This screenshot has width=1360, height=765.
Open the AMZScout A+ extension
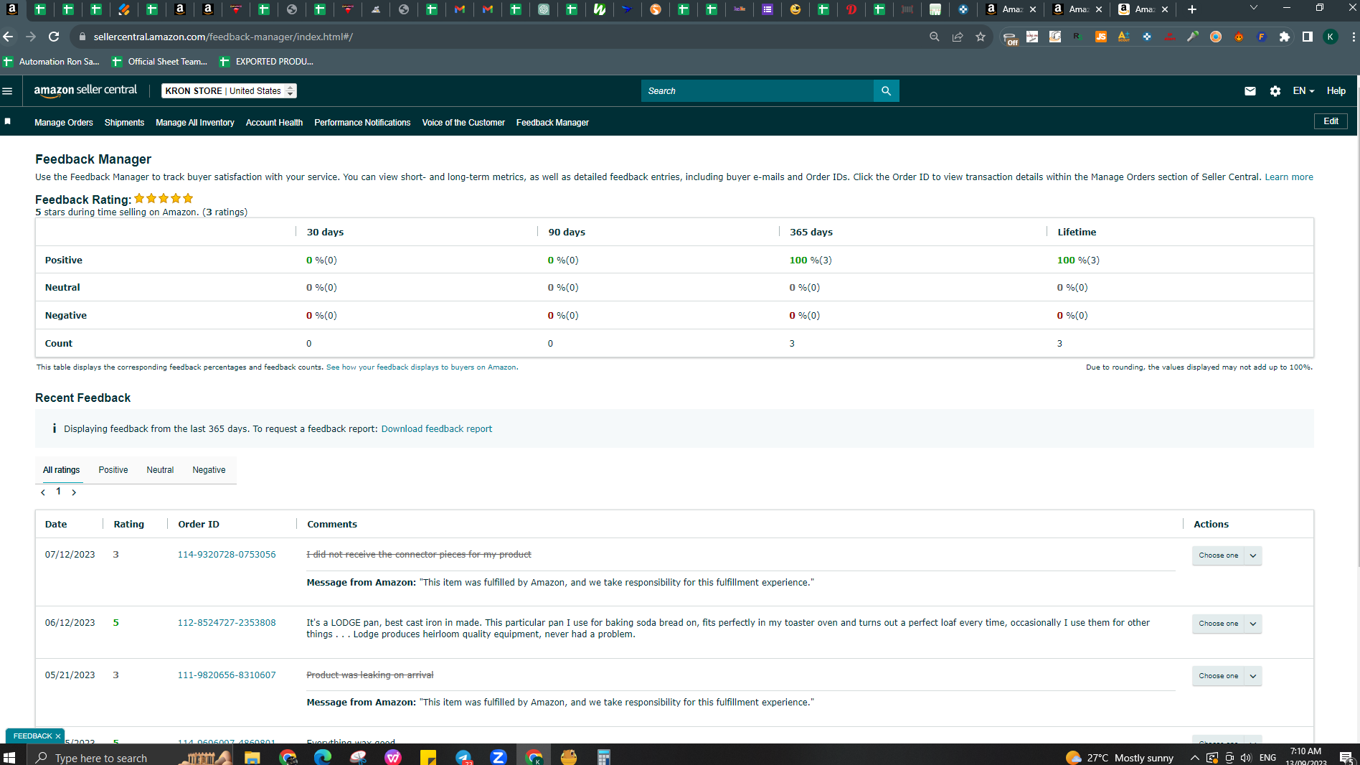(x=1123, y=37)
